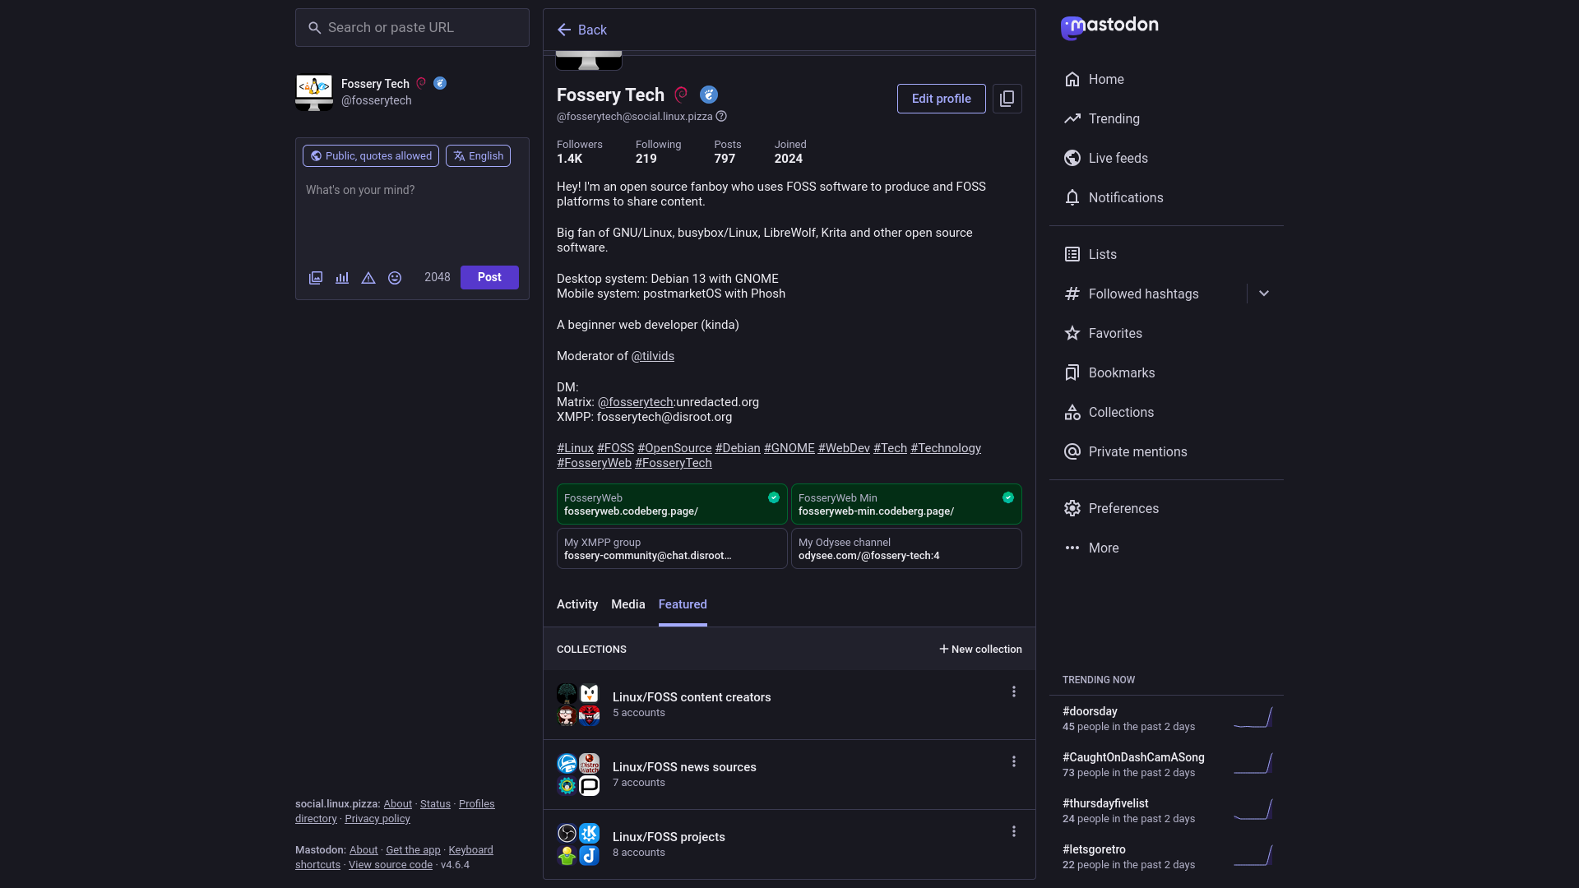Switch to the Media tab
1579x888 pixels.
coord(628,604)
